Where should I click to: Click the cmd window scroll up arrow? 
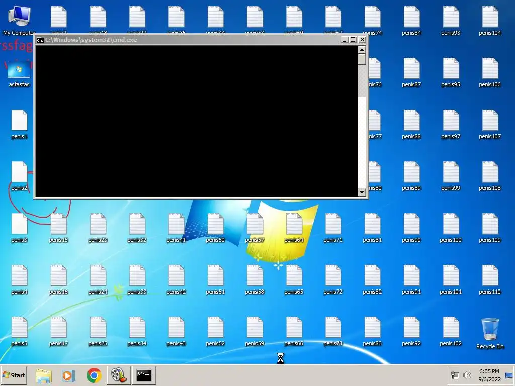tap(362, 50)
